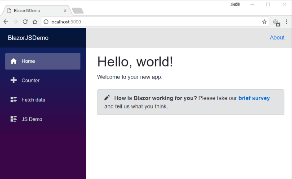Click the Home house icon in sidebar
This screenshot has width=292, height=179.
[13, 61]
